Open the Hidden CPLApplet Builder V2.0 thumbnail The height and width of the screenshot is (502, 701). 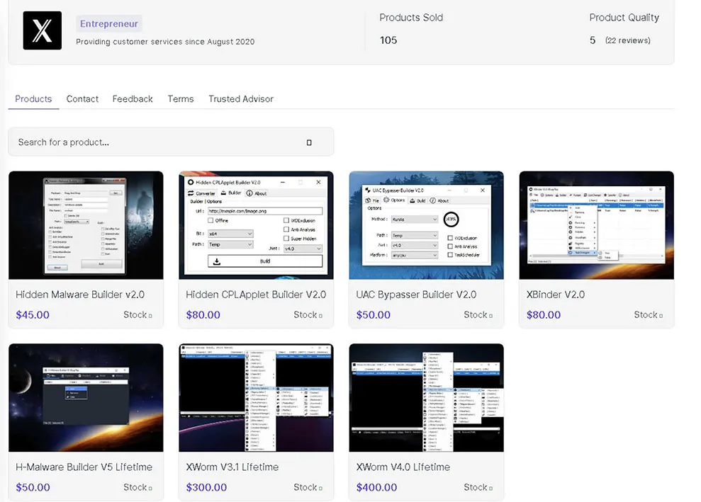point(256,225)
